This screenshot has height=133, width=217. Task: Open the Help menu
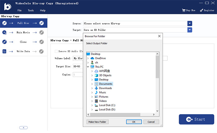coord(43,10)
